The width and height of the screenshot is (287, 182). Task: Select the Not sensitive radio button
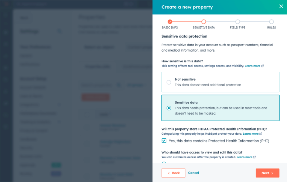(x=169, y=82)
